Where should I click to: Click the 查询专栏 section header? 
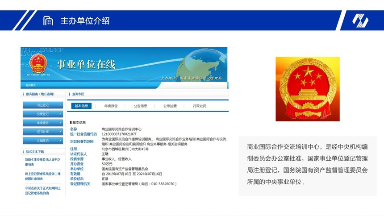point(78,94)
